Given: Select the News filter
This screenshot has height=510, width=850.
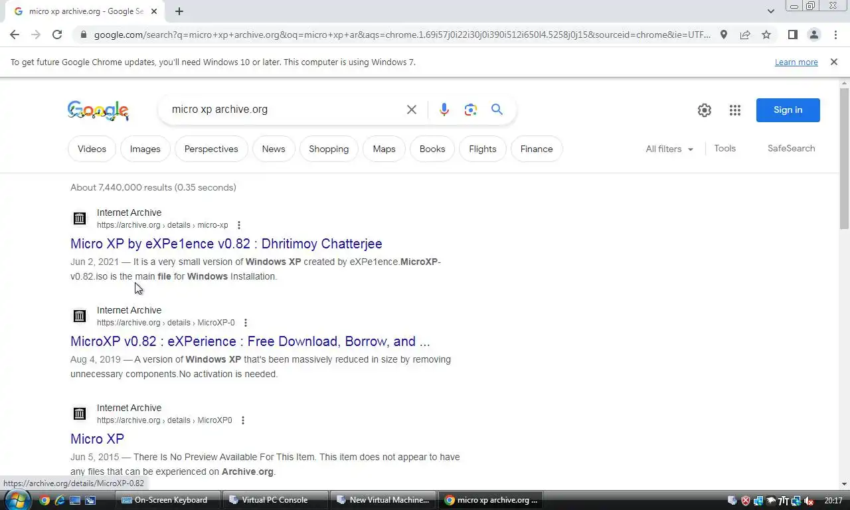Looking at the screenshot, I should [x=274, y=149].
